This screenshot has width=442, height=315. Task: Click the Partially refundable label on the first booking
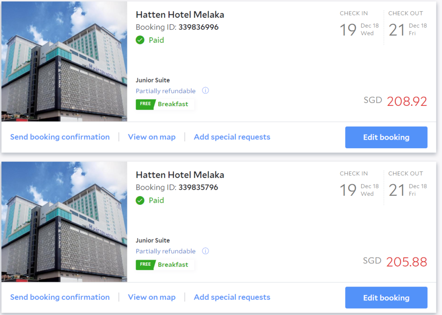(x=165, y=91)
